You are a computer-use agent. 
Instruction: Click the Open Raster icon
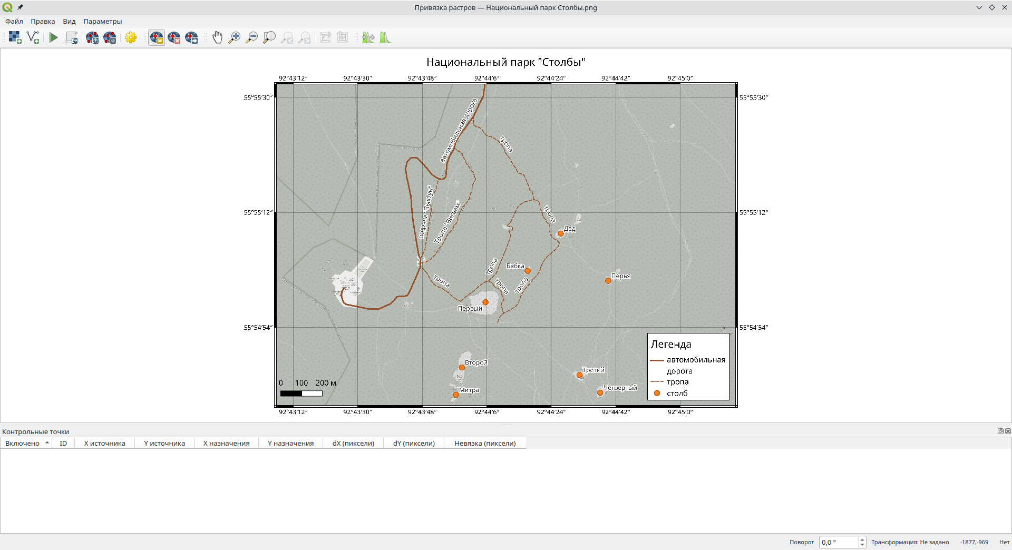tap(15, 37)
